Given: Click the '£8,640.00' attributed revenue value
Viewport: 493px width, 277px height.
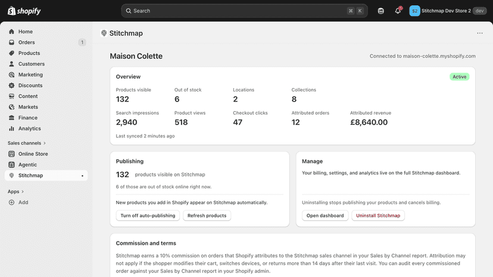Looking at the screenshot, I should [369, 122].
